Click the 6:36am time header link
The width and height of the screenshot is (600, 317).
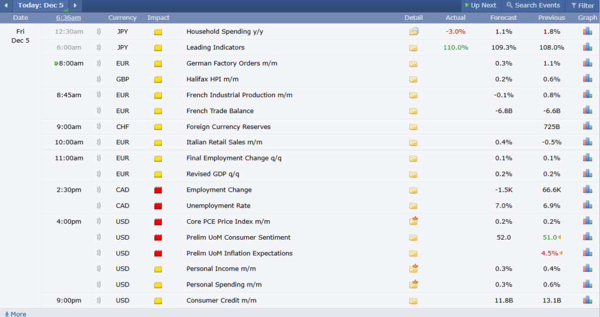click(69, 18)
